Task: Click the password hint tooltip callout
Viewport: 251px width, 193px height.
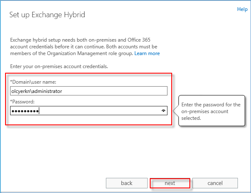Action: tap(211, 111)
